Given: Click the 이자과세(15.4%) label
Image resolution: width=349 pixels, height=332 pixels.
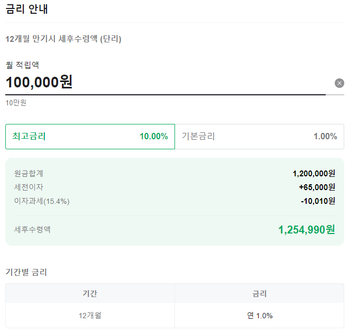Looking at the screenshot, I should click(42, 201).
